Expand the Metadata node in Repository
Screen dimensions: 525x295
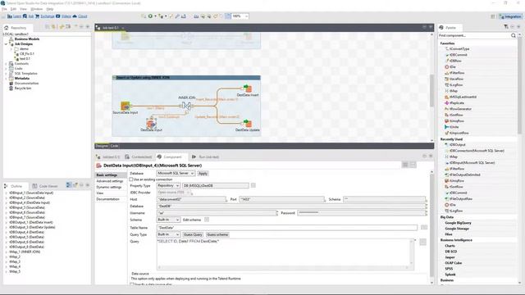click(x=6, y=79)
